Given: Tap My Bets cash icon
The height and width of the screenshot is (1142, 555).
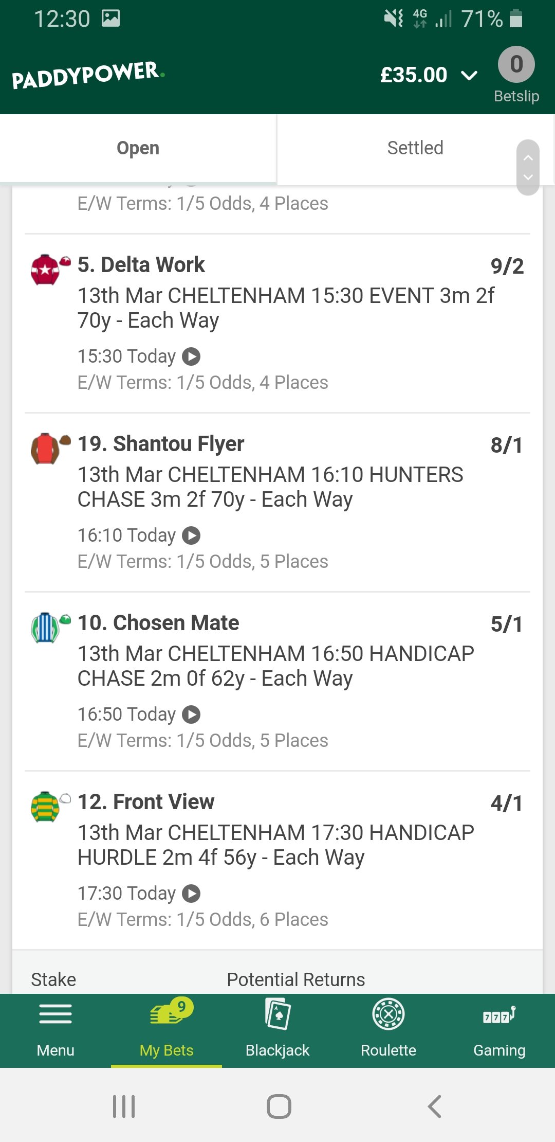Looking at the screenshot, I should 171,1011.
